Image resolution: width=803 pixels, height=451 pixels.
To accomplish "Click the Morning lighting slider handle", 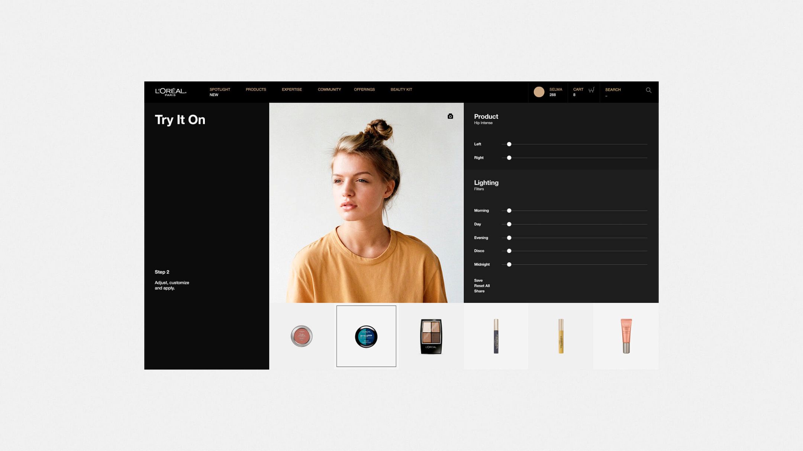I will [509, 210].
